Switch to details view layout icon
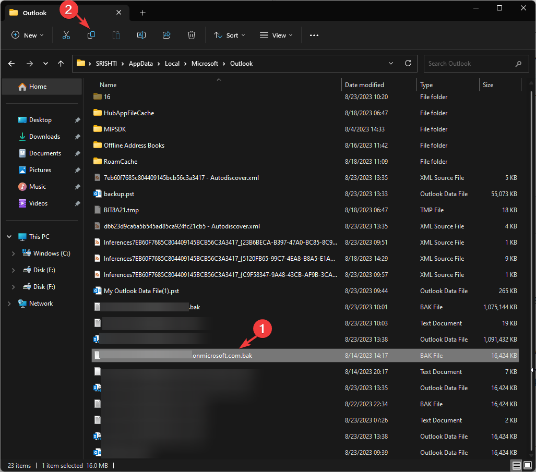Screen dimensions: 536x472 516,465
